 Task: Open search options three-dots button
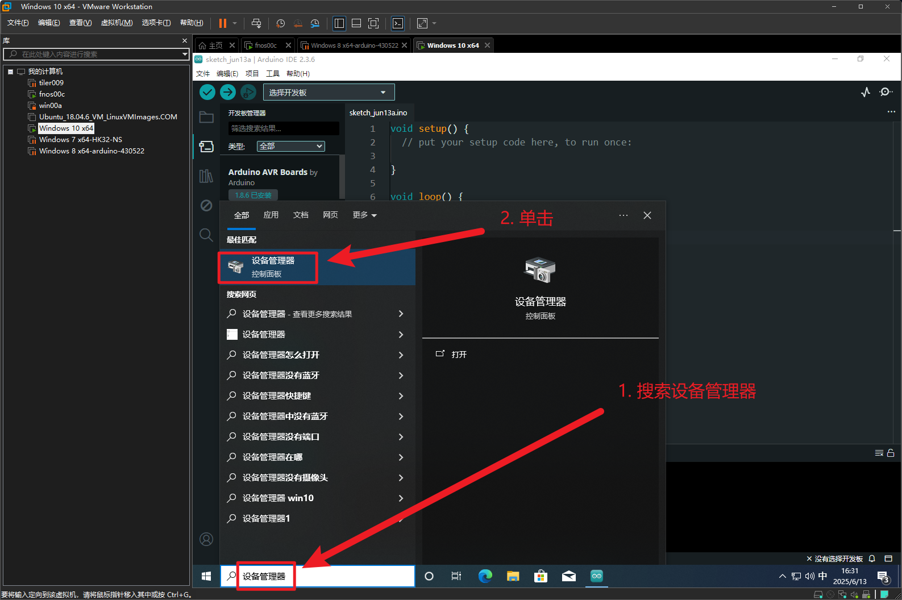pyautogui.click(x=623, y=215)
